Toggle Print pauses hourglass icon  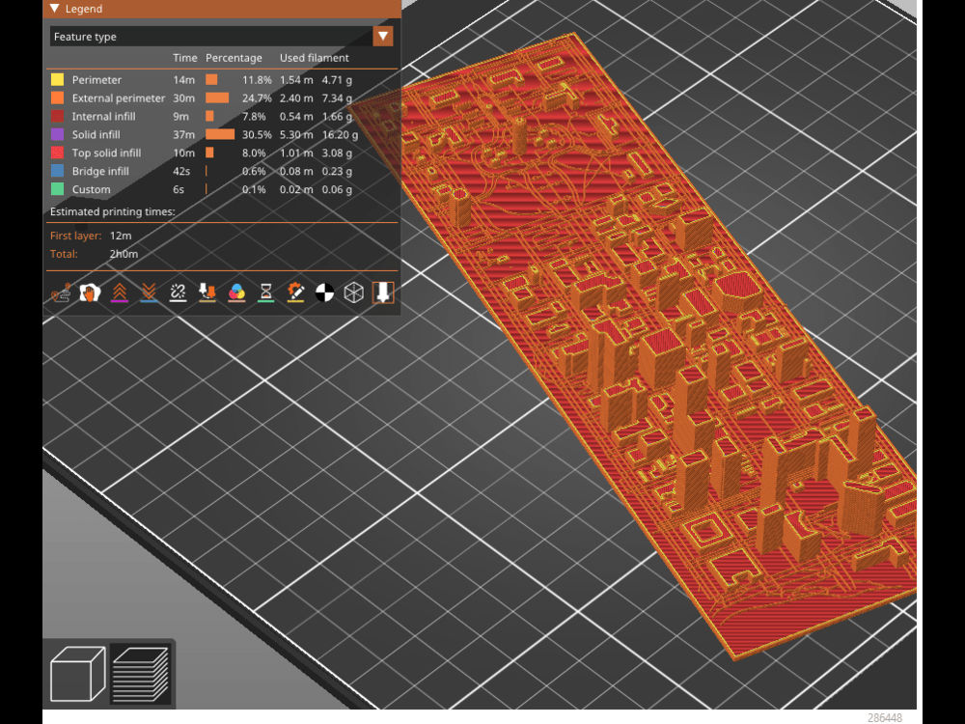(x=266, y=292)
